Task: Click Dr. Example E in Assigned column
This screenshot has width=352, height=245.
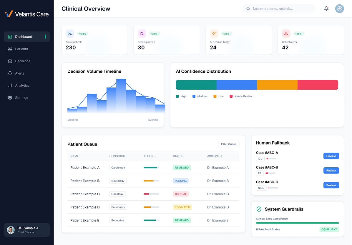Action: (218, 220)
